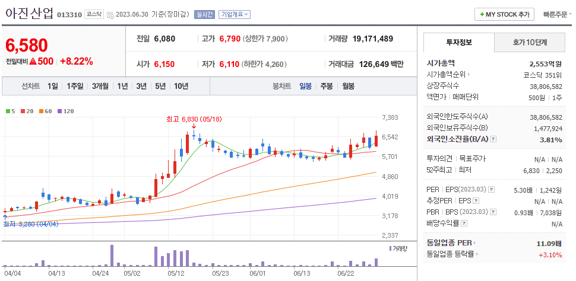This screenshot has height=281, width=576.
Task: Click 전일 price 6,080
Action: (x=164, y=39)
